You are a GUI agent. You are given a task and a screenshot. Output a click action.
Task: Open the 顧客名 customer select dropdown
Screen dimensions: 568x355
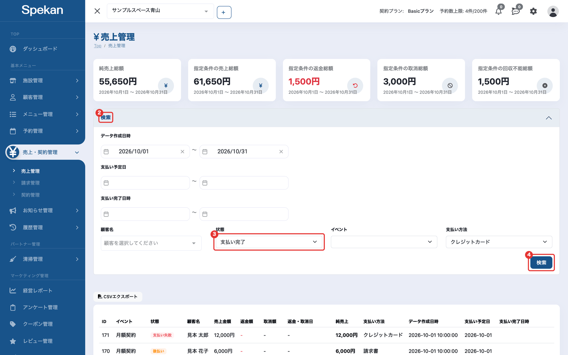[151, 243]
